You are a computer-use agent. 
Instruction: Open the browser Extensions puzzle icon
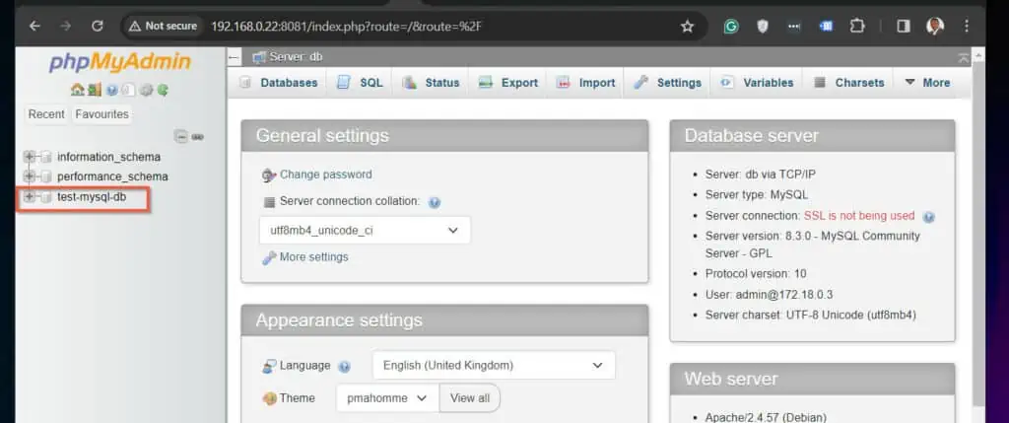click(x=857, y=27)
